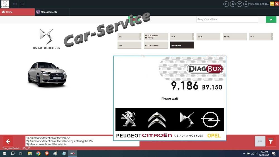The image size is (279, 157).
Task: Click the red filter funnel button
Action: 271,141
